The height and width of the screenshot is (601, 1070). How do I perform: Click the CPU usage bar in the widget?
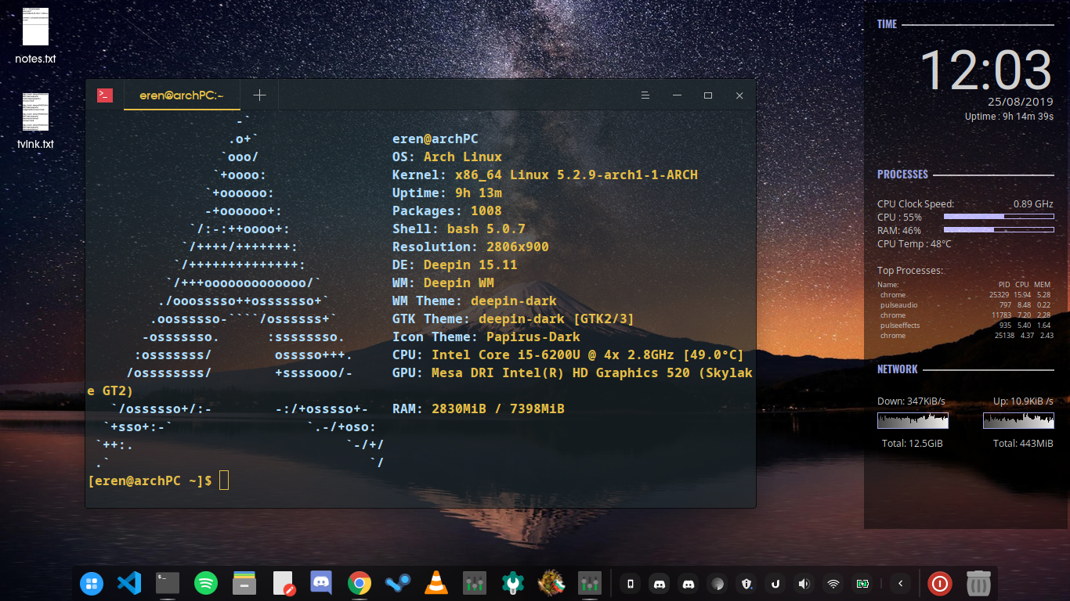click(999, 216)
